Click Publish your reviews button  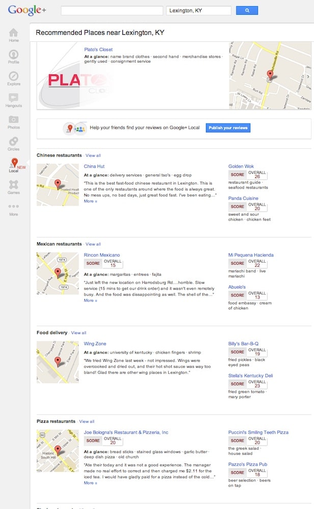228,128
